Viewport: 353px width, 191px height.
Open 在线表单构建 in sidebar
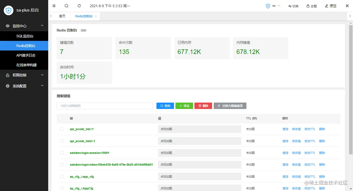tap(24, 65)
